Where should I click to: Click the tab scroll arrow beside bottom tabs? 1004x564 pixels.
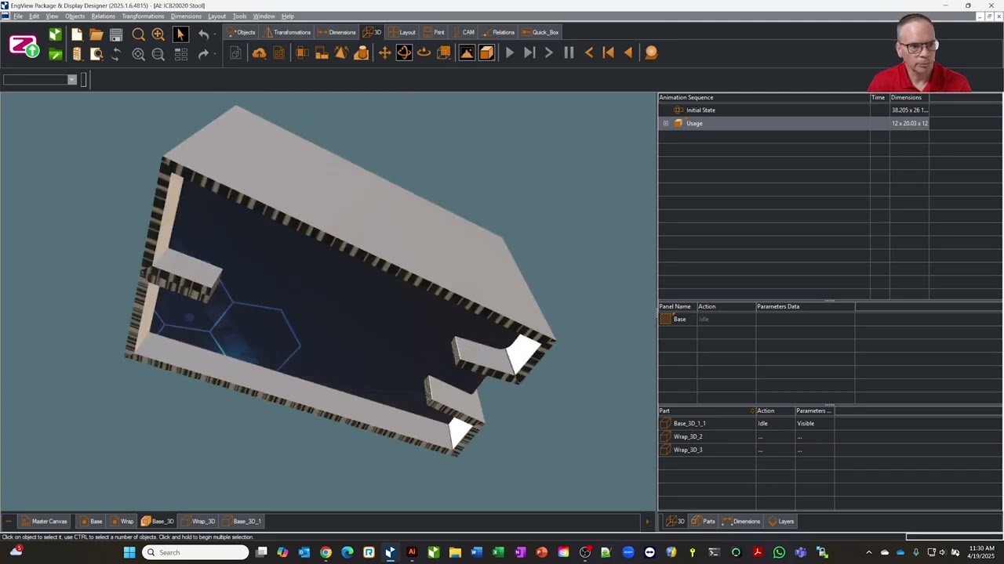click(x=648, y=522)
